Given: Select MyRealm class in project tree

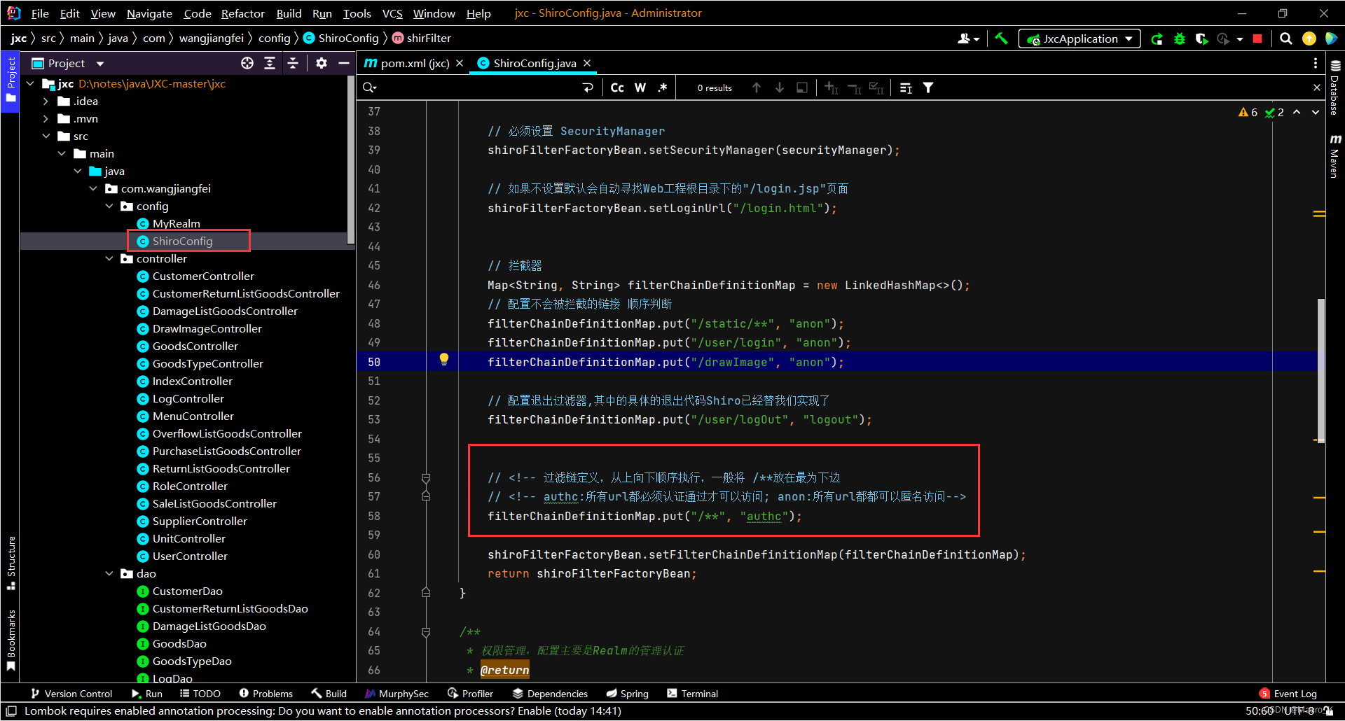Looking at the screenshot, I should (x=177, y=223).
